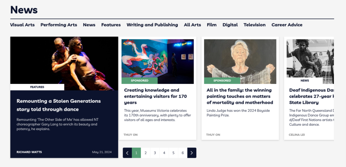Jump to page 5

[173, 153]
